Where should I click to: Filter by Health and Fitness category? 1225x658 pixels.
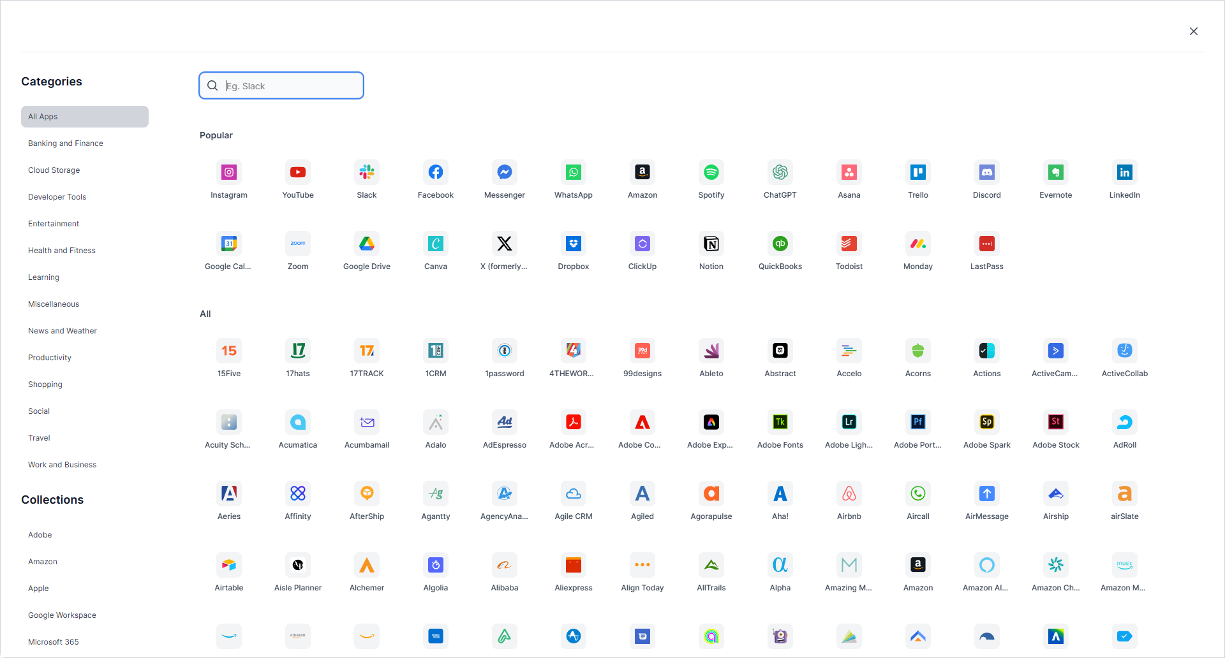85,251
